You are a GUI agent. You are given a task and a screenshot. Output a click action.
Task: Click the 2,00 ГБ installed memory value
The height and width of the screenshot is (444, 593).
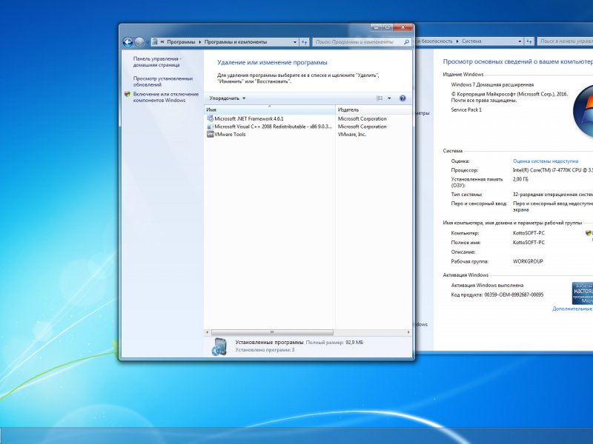[520, 179]
